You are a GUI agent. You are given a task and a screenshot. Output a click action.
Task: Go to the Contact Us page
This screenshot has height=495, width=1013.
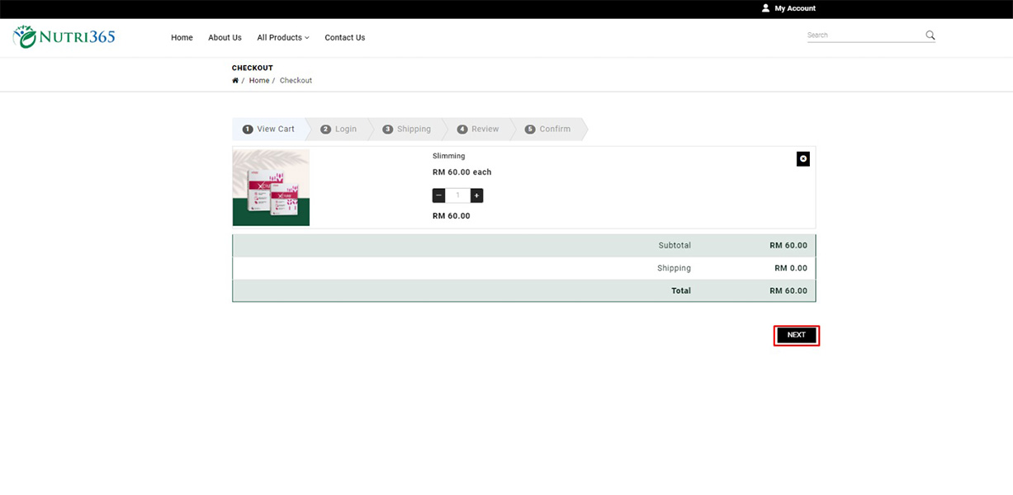pyautogui.click(x=344, y=38)
